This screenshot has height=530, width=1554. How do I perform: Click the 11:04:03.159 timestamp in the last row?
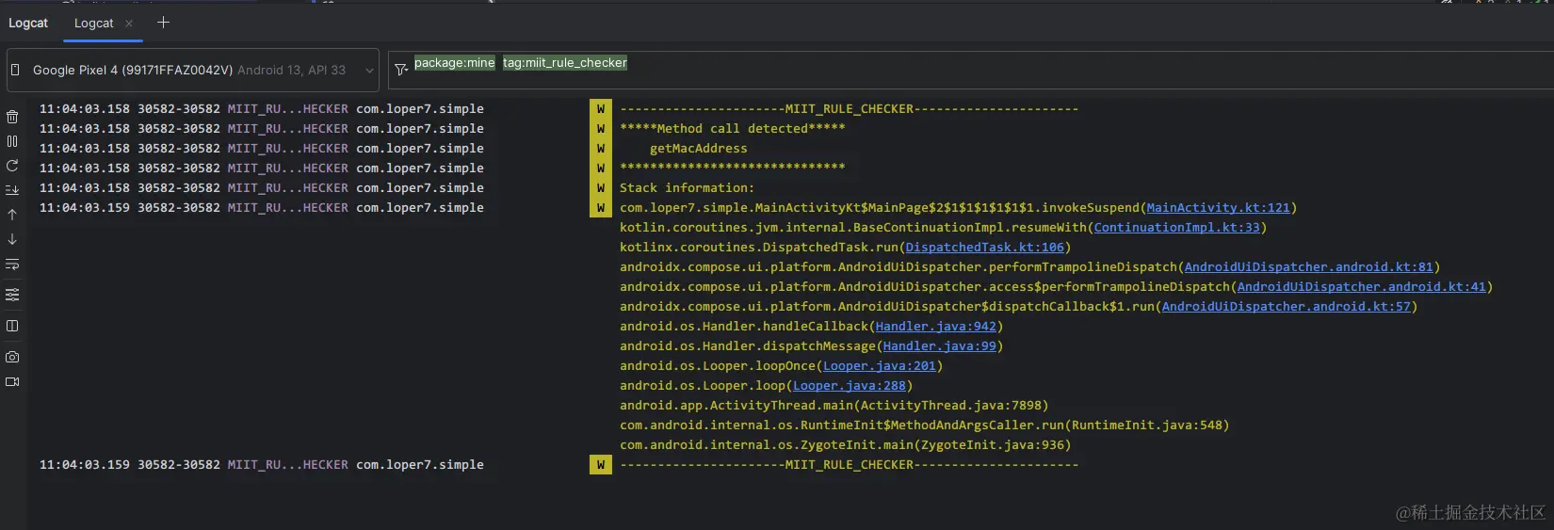coord(85,464)
